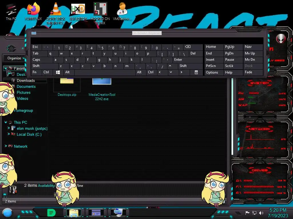Toggle the right Shift key

click(190, 66)
